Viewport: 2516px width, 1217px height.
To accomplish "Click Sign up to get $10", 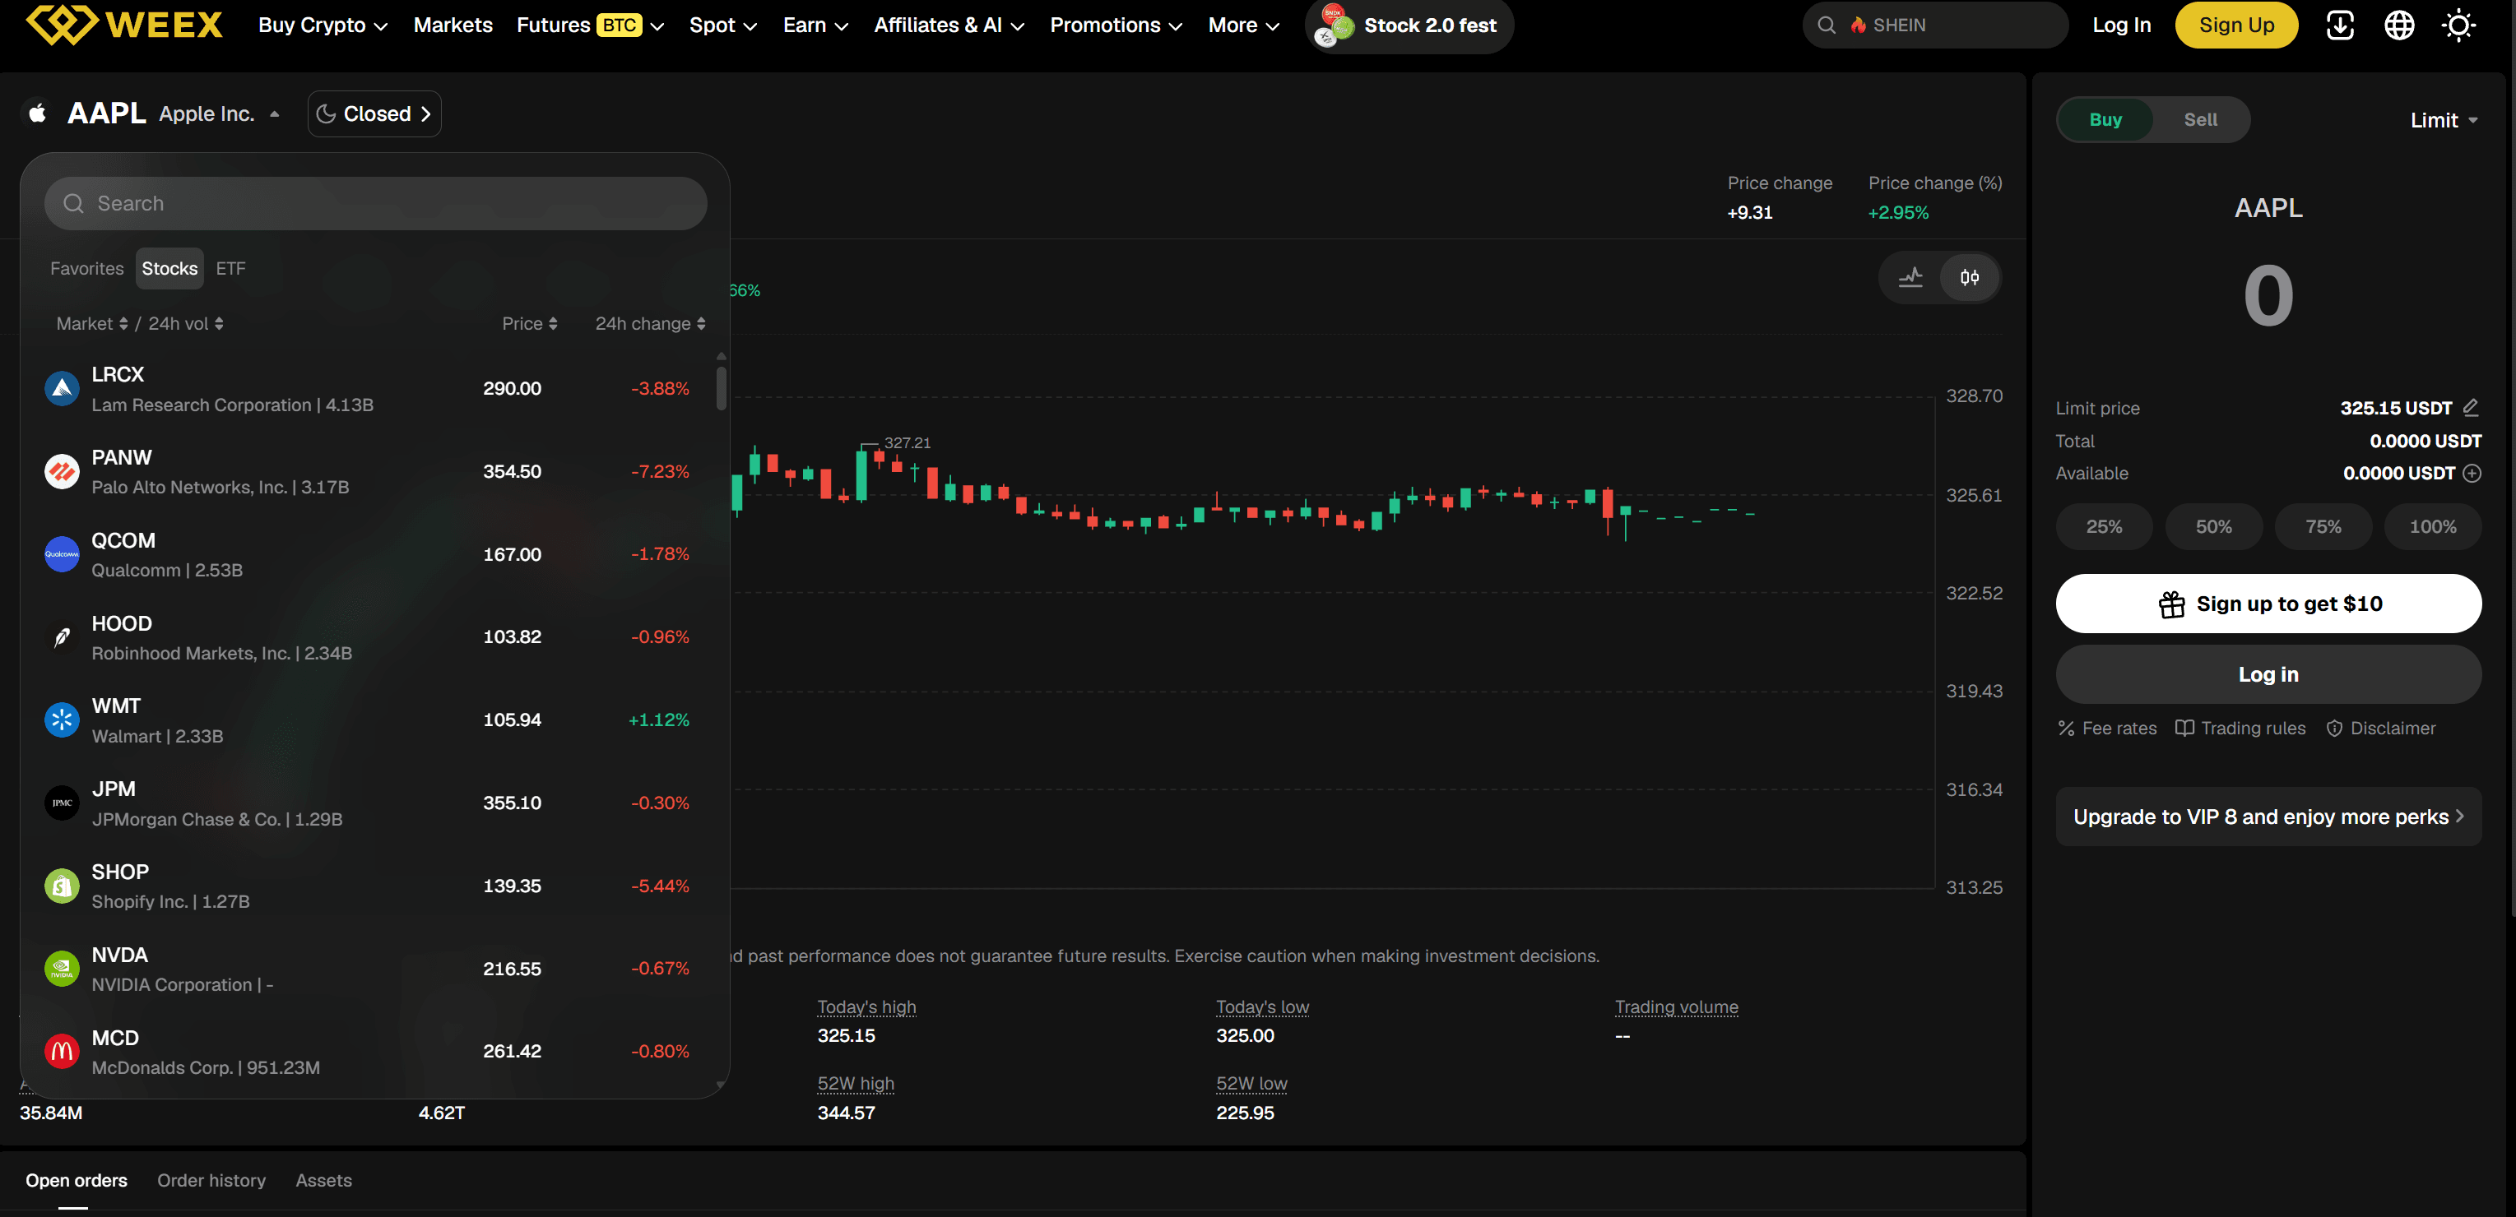I will (x=2268, y=604).
